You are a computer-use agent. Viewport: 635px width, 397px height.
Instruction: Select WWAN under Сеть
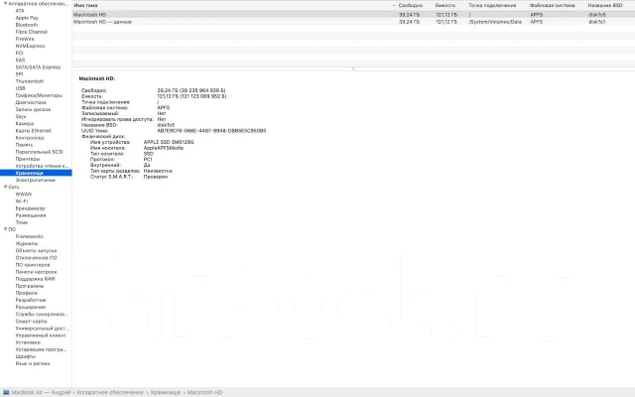tap(24, 195)
